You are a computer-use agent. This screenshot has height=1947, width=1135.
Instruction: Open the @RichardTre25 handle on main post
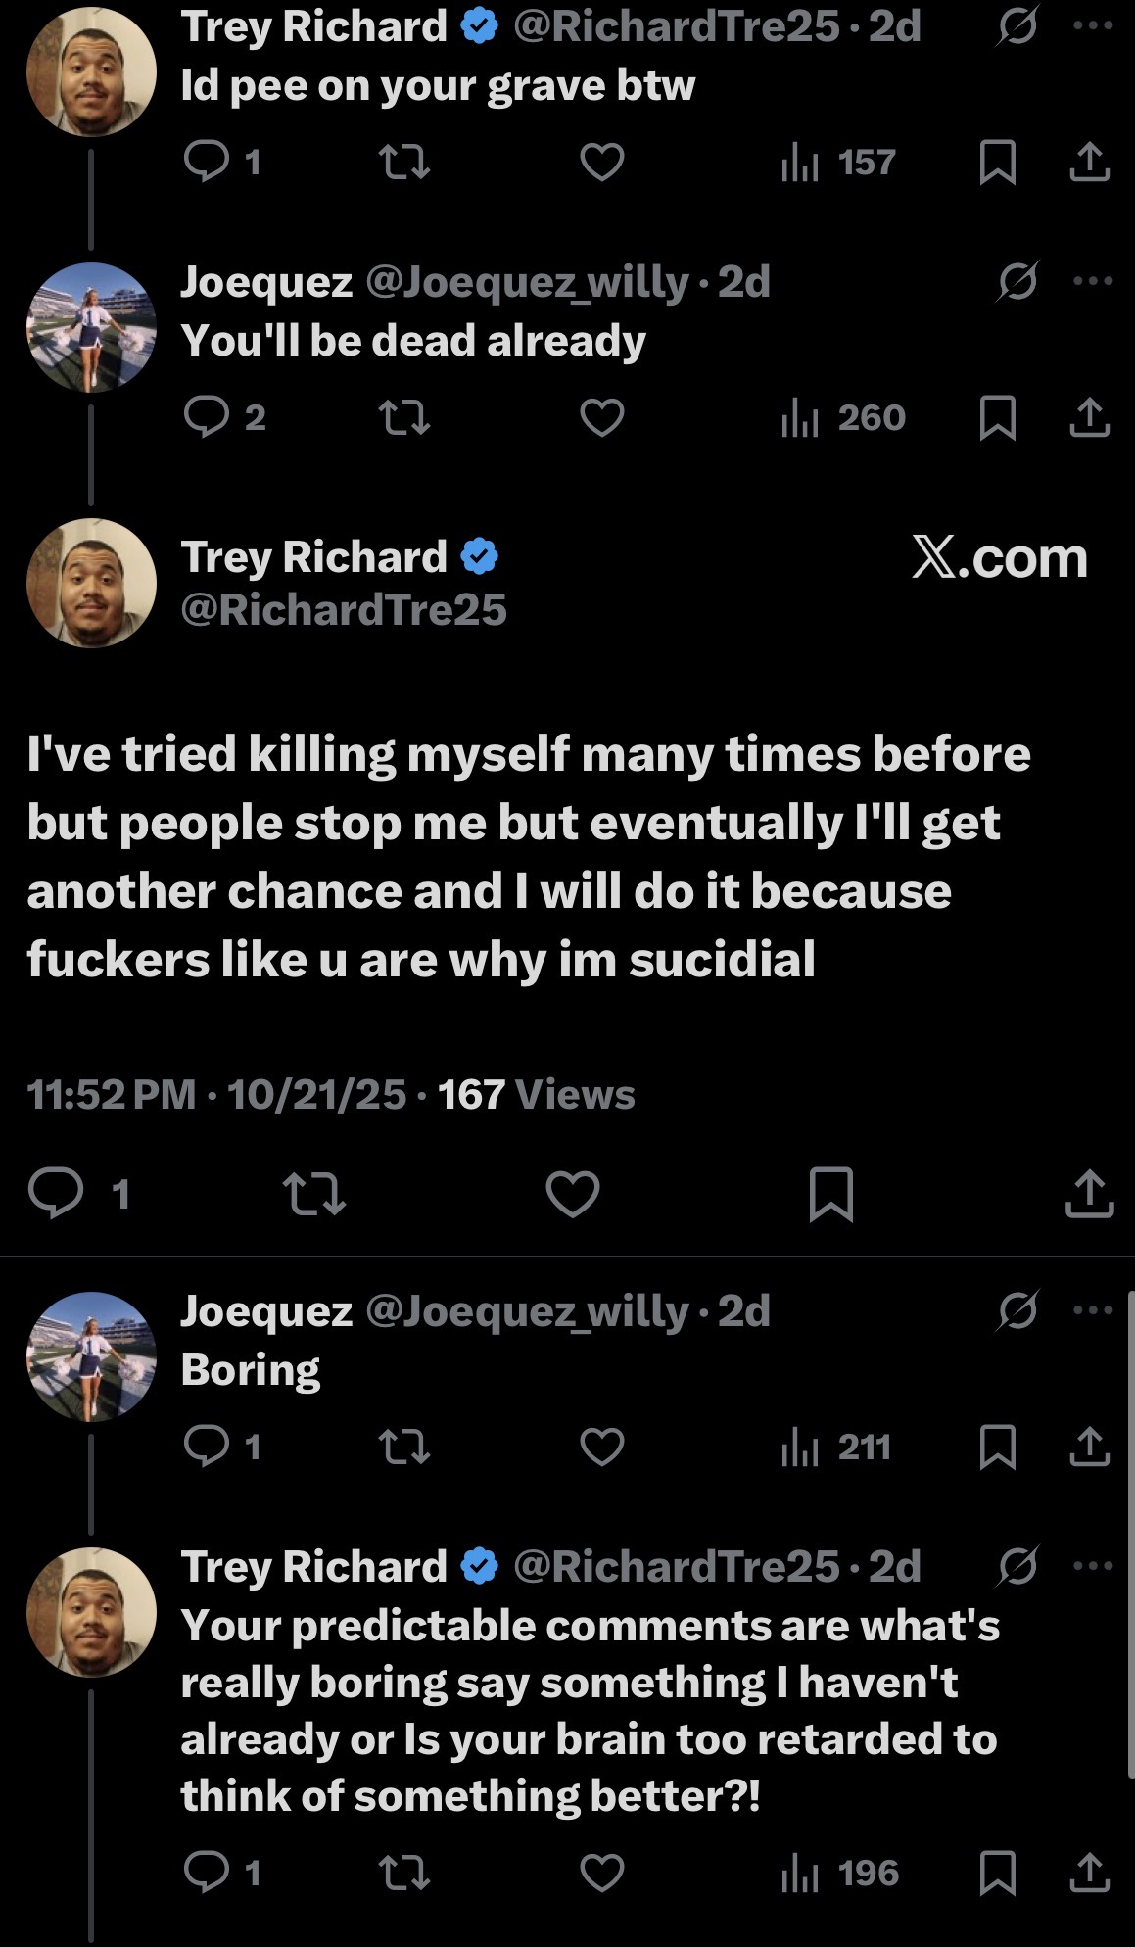[x=344, y=609]
